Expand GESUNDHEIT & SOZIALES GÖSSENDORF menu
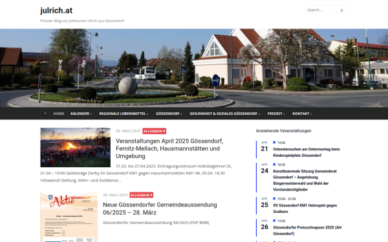This screenshot has height=242, width=388. 224,114
